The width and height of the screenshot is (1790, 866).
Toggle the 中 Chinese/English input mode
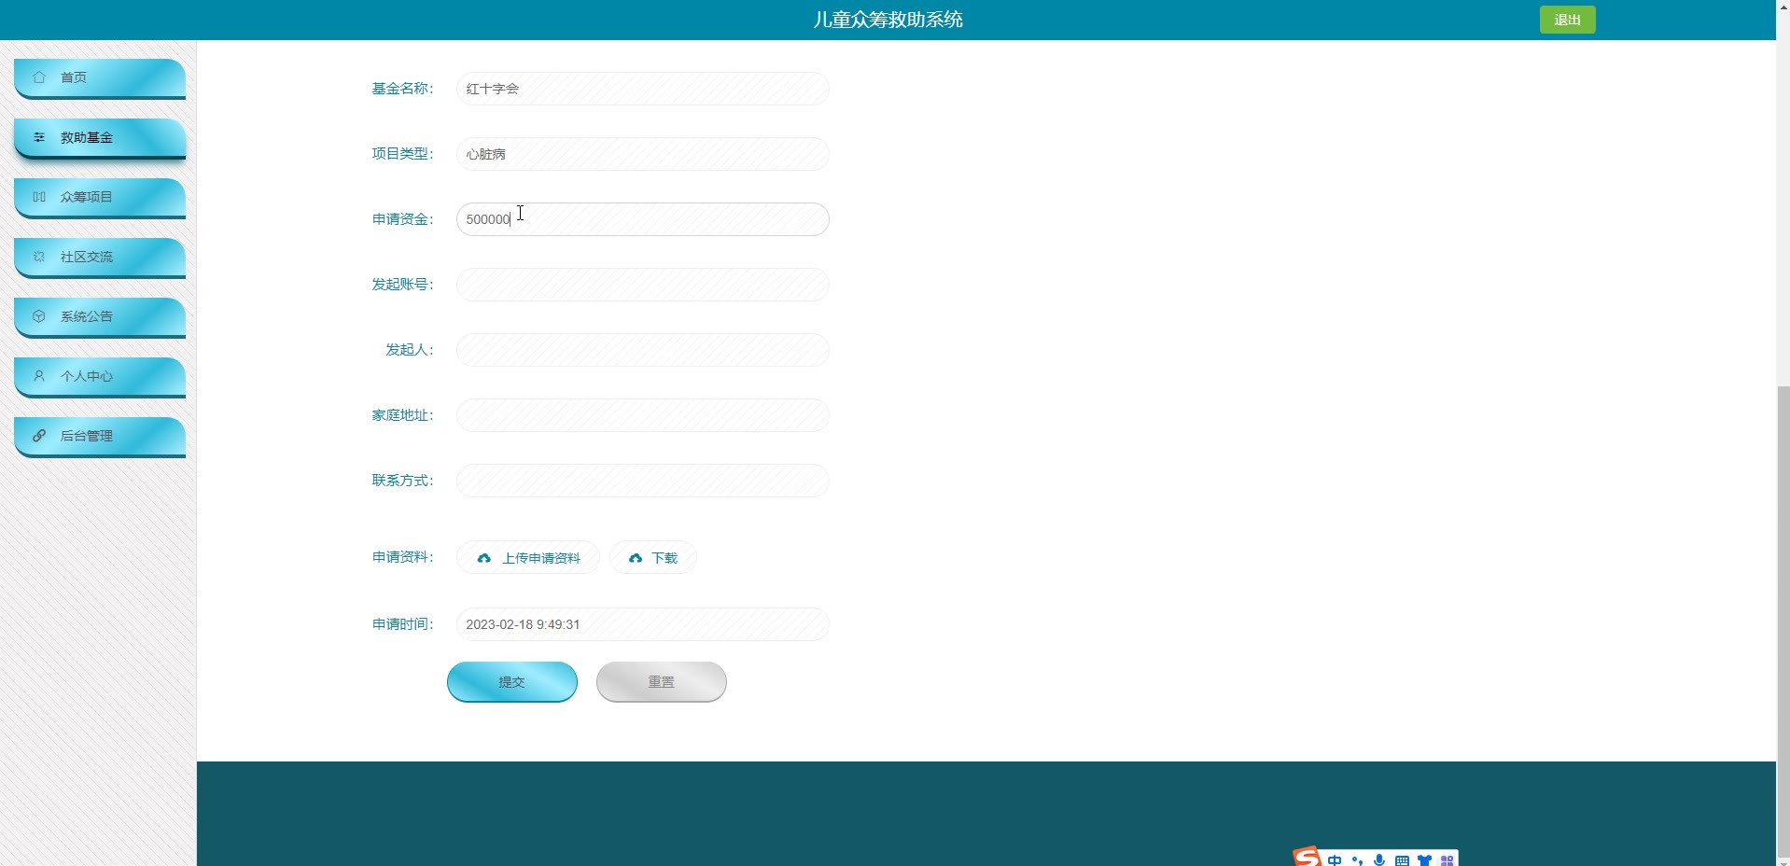pos(1335,860)
